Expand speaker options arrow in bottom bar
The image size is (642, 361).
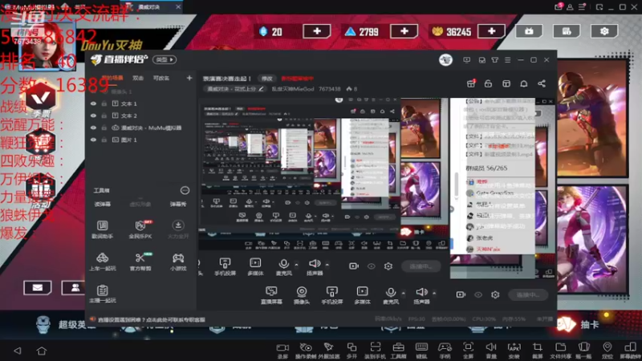[x=434, y=293]
